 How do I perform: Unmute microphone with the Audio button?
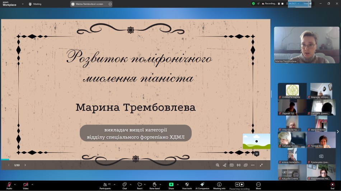(x=9, y=185)
